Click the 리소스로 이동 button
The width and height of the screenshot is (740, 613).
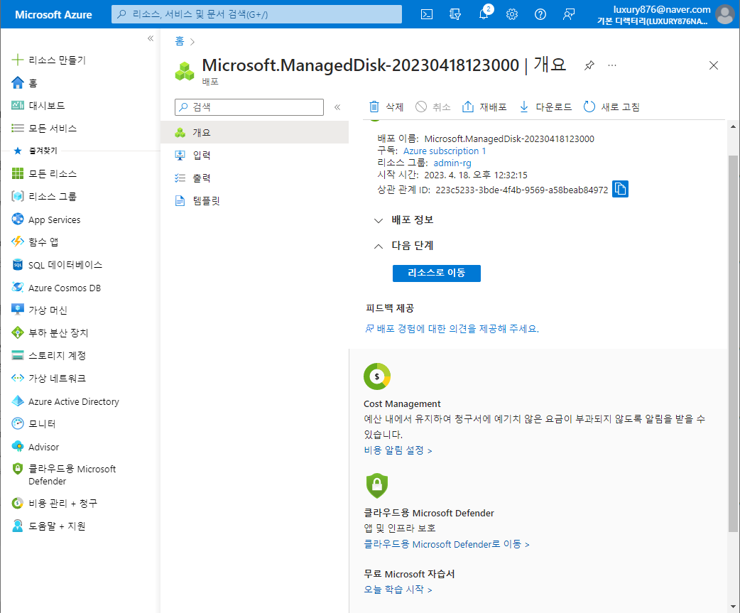[437, 273]
